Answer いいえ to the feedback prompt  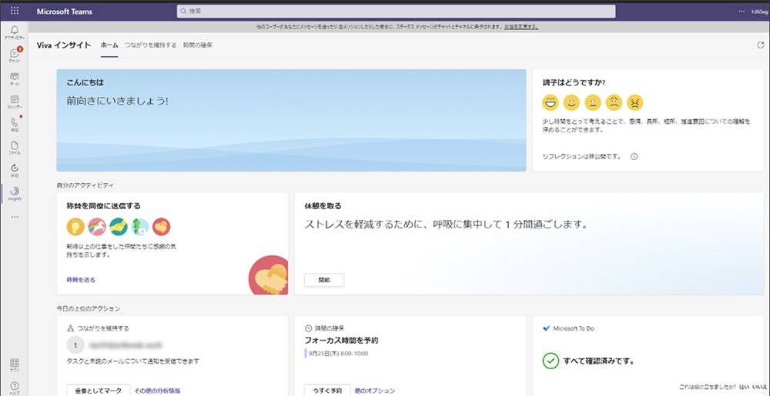(759, 388)
